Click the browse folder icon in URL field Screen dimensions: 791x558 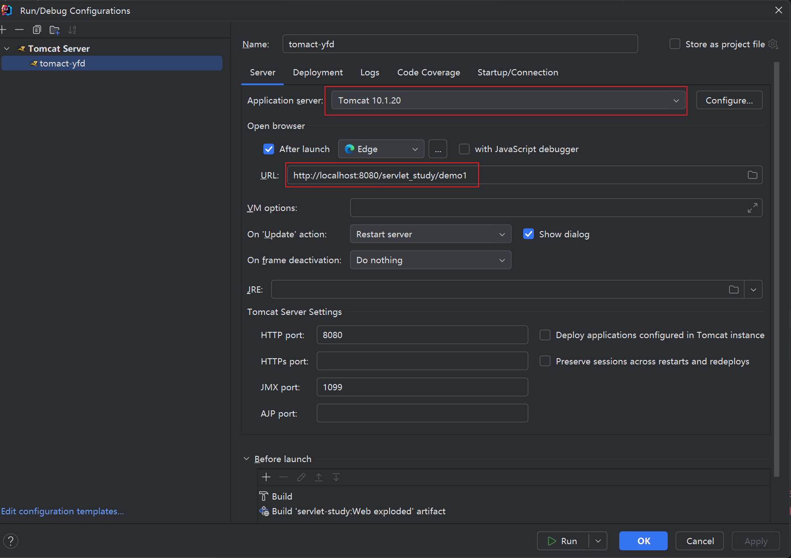coord(753,175)
